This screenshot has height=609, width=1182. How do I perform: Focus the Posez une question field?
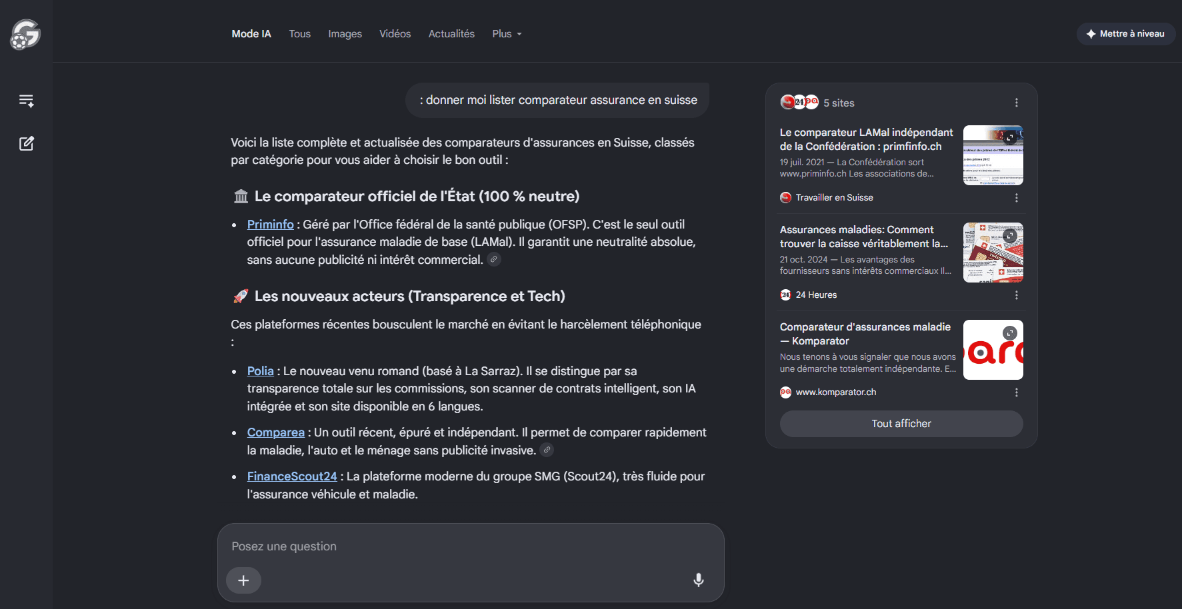(471, 546)
